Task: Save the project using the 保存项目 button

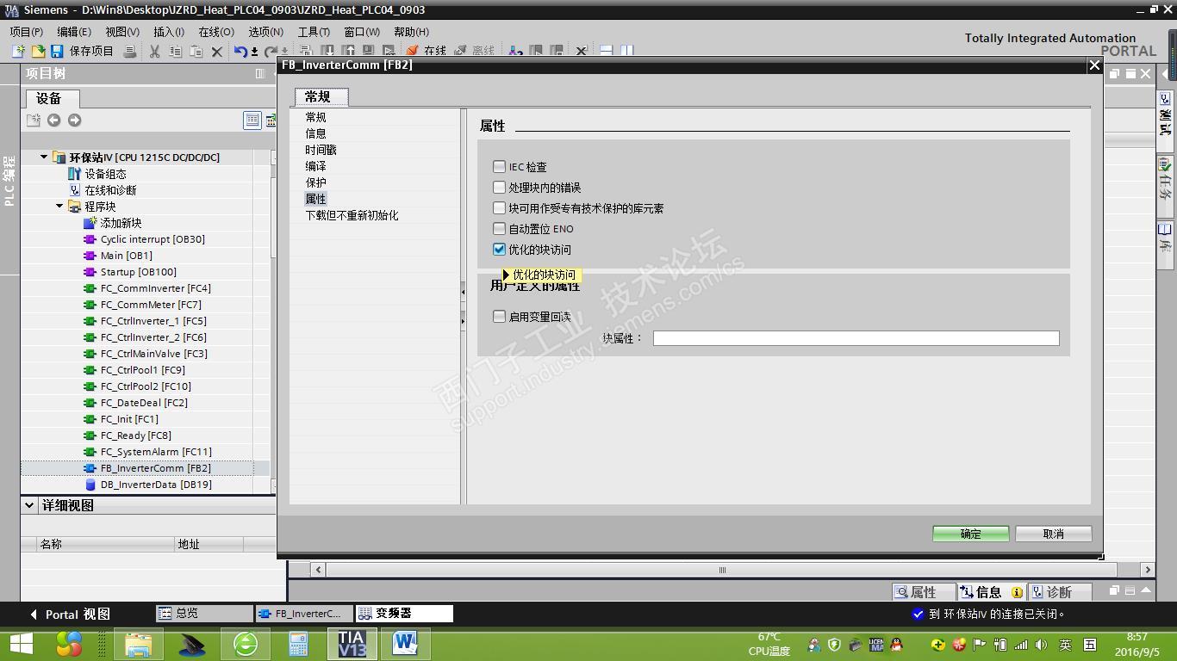Action: point(82,52)
